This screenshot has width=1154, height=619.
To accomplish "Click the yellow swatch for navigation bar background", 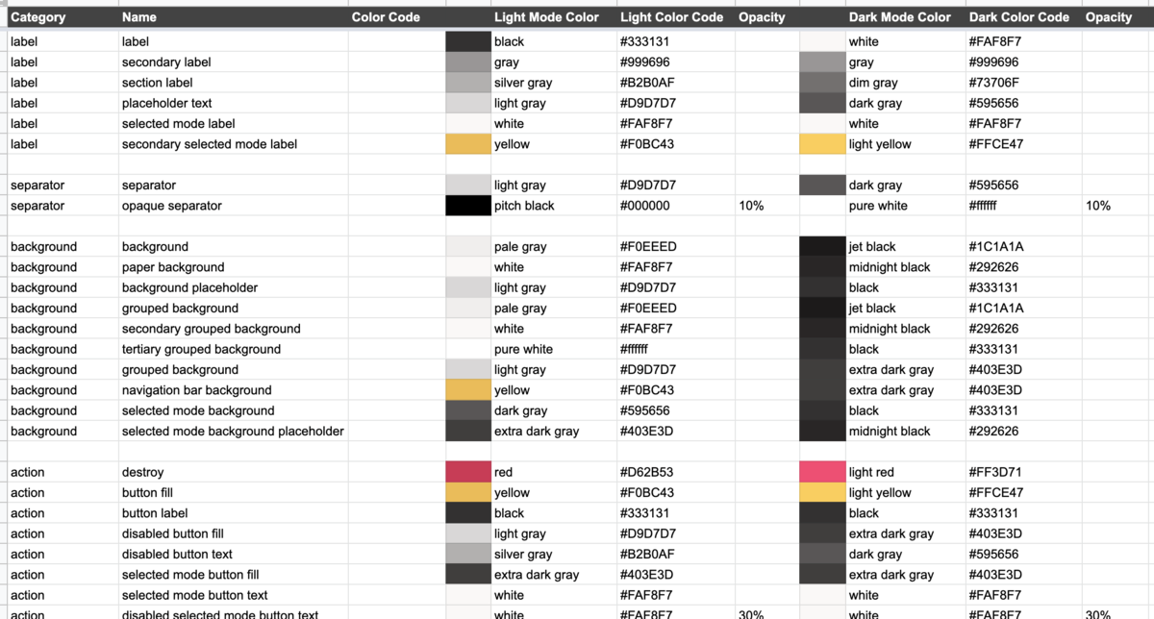I will click(x=468, y=390).
